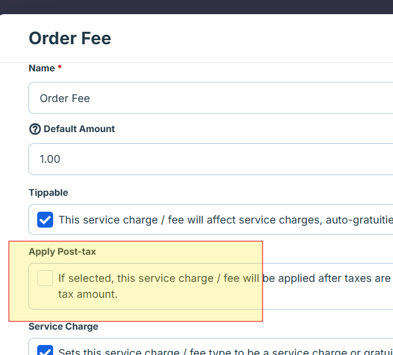Click the 'Sets this service charge' description text
Image resolution: width=393 pixels, height=355 pixels.
(224, 352)
